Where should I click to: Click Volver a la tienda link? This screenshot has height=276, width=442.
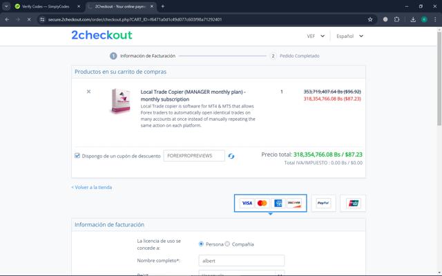pos(92,187)
